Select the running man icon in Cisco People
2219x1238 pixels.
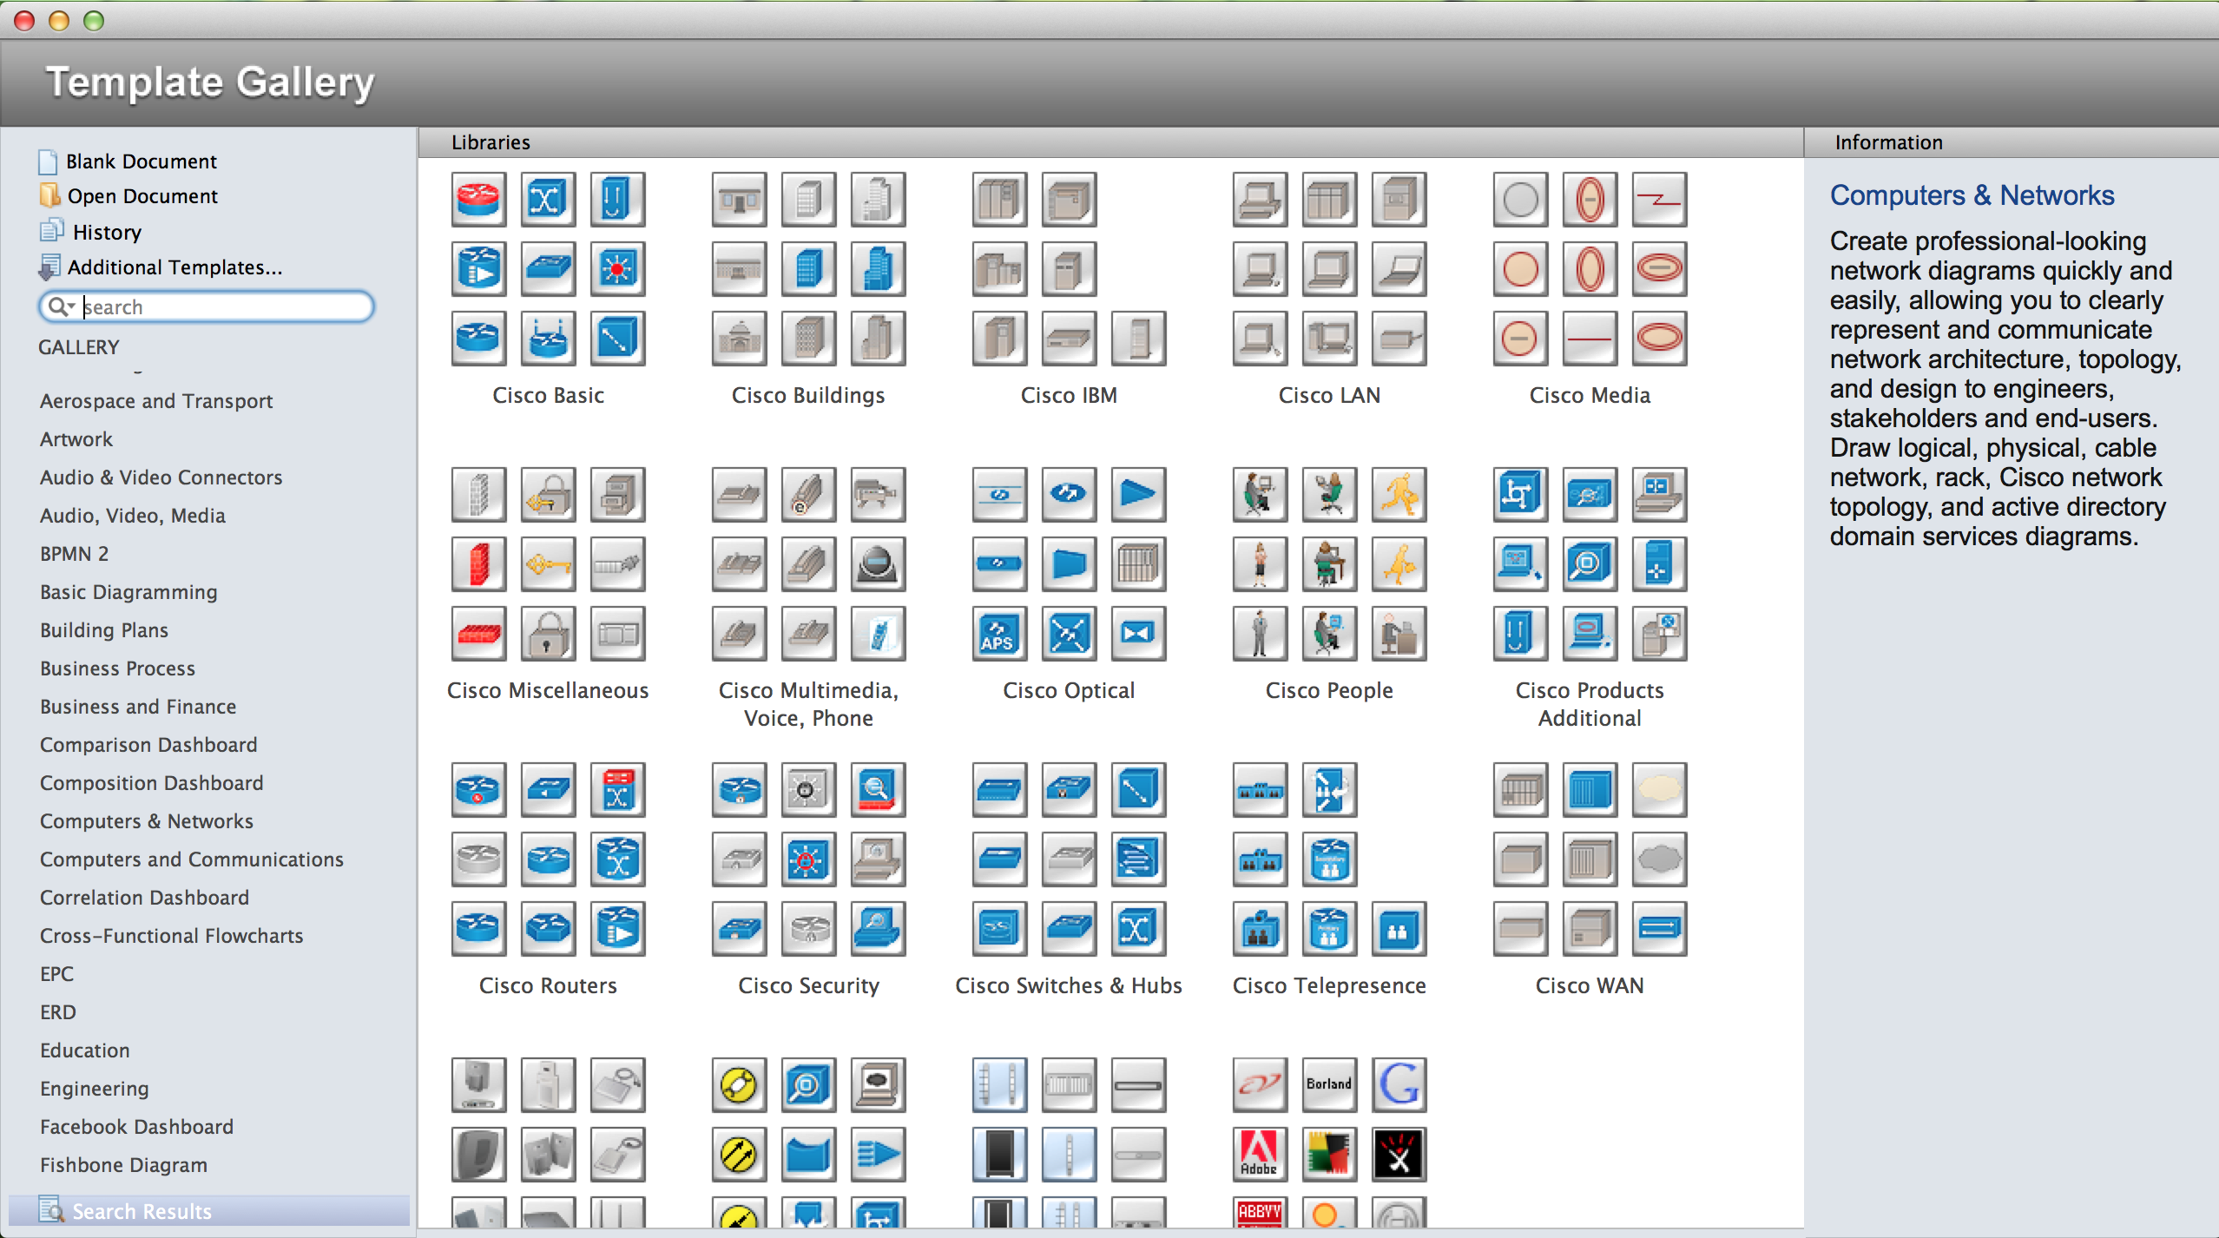point(1399,495)
